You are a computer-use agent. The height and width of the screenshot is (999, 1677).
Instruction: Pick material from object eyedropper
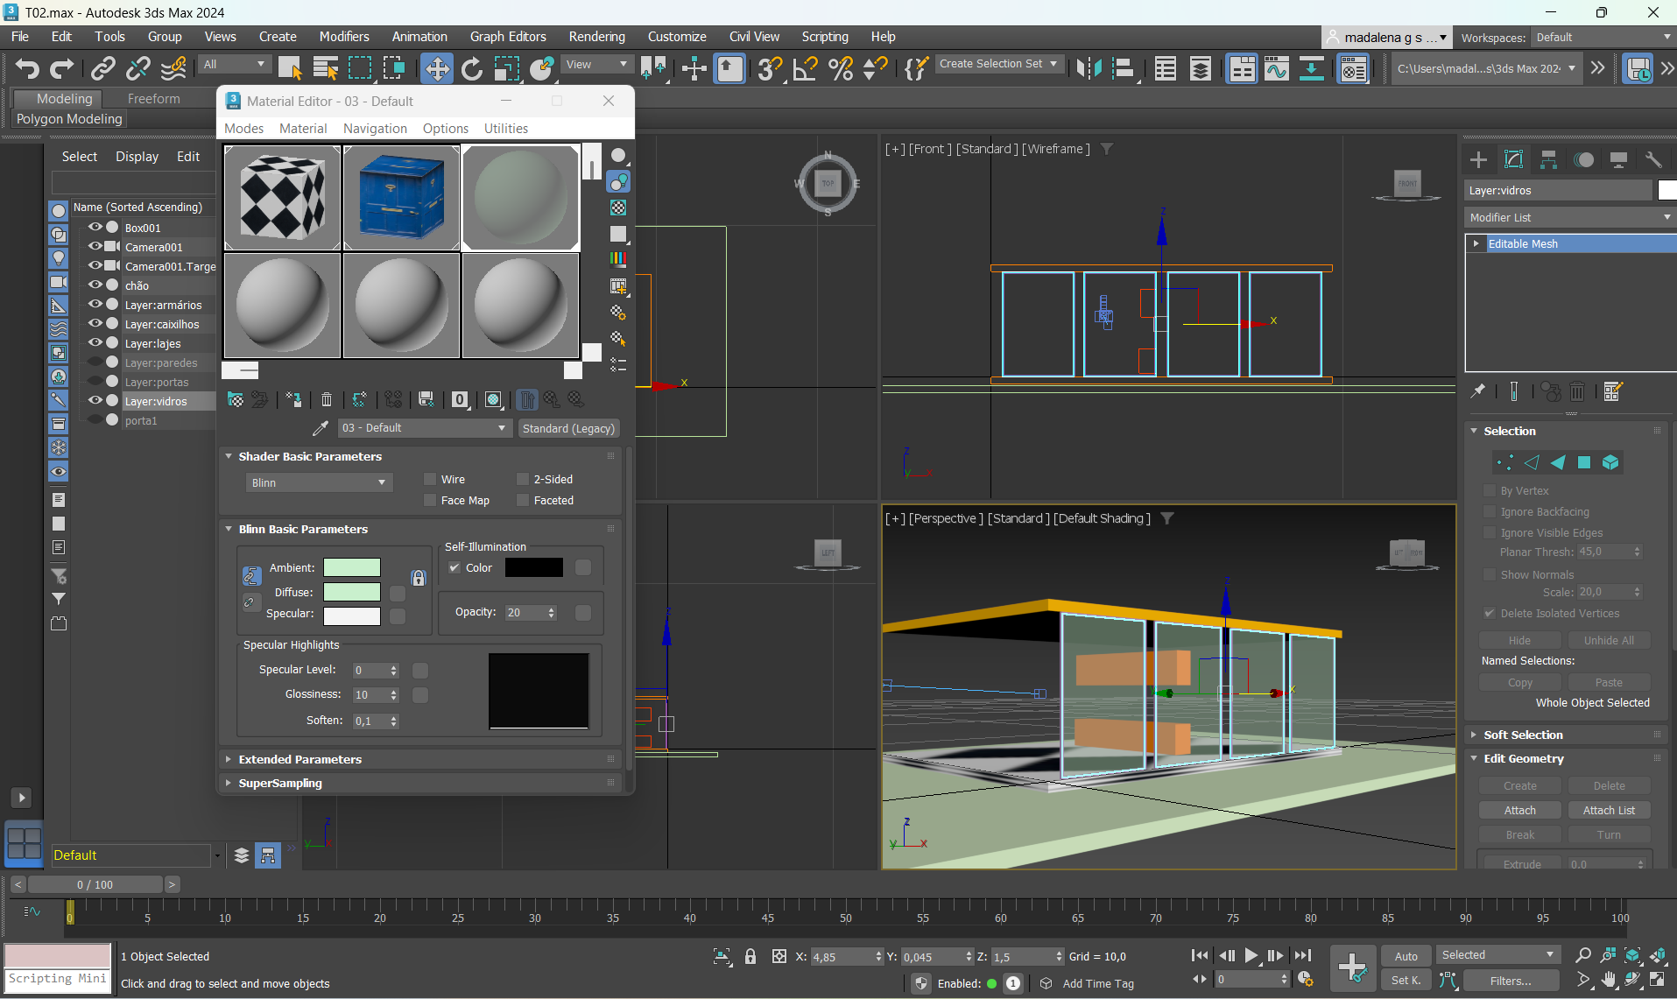pos(321,428)
